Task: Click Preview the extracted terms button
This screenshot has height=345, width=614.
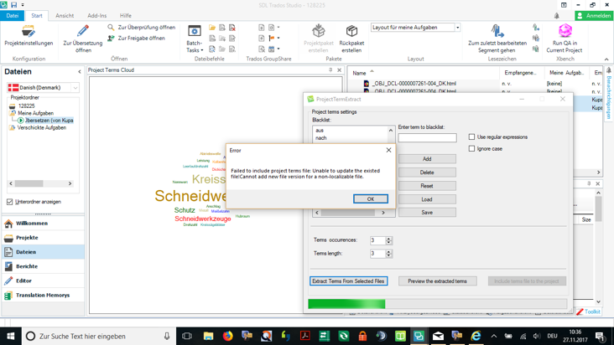Action: coord(437,281)
